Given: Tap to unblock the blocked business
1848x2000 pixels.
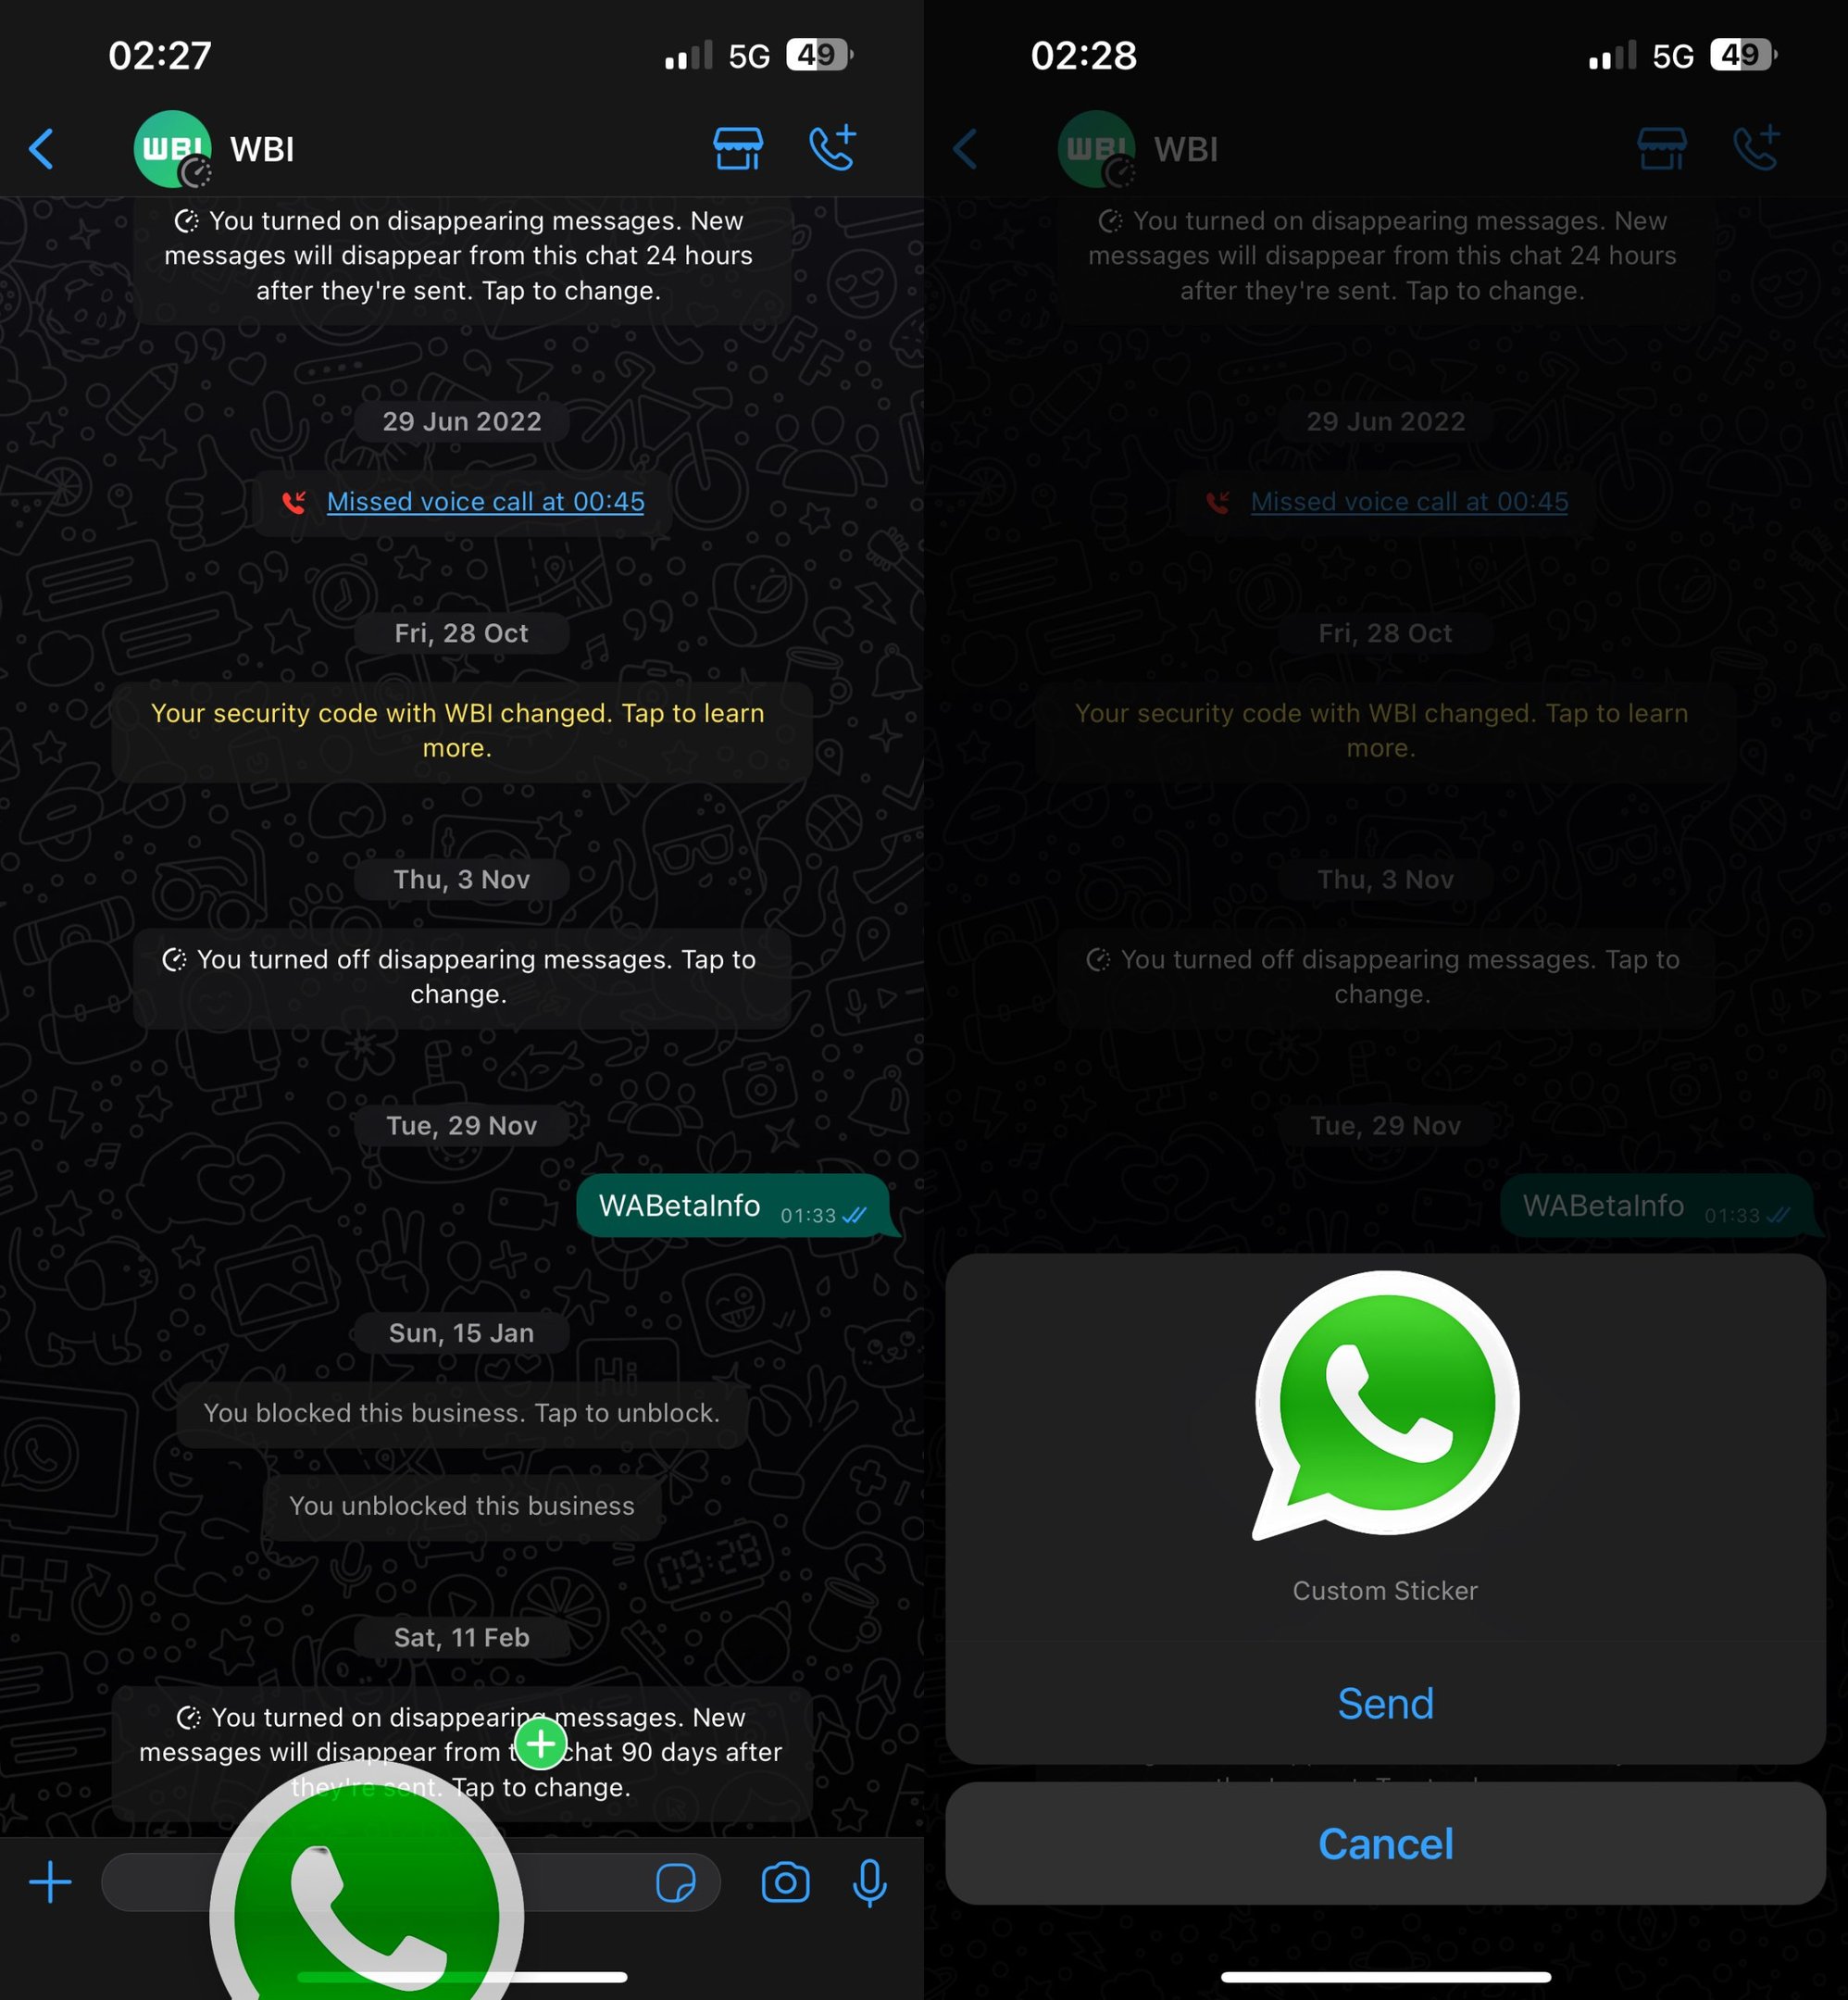Looking at the screenshot, I should (x=460, y=1413).
